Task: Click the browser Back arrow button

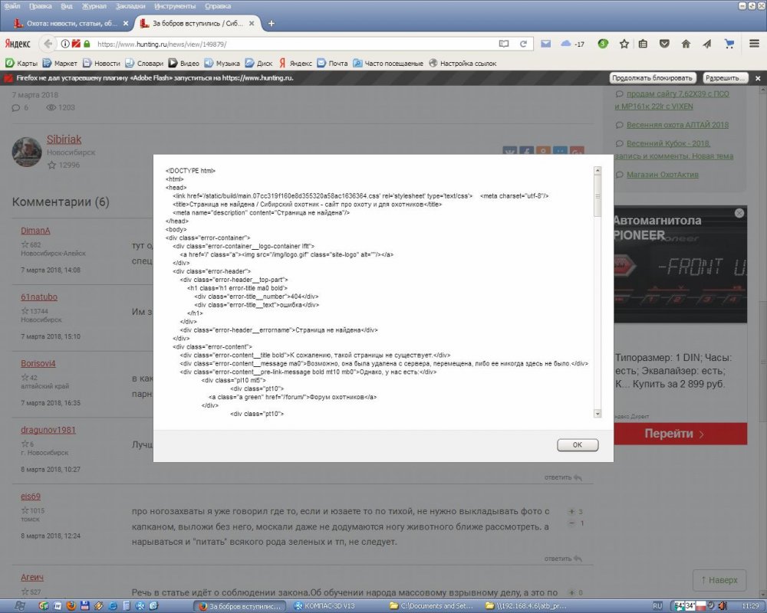Action: [x=48, y=44]
